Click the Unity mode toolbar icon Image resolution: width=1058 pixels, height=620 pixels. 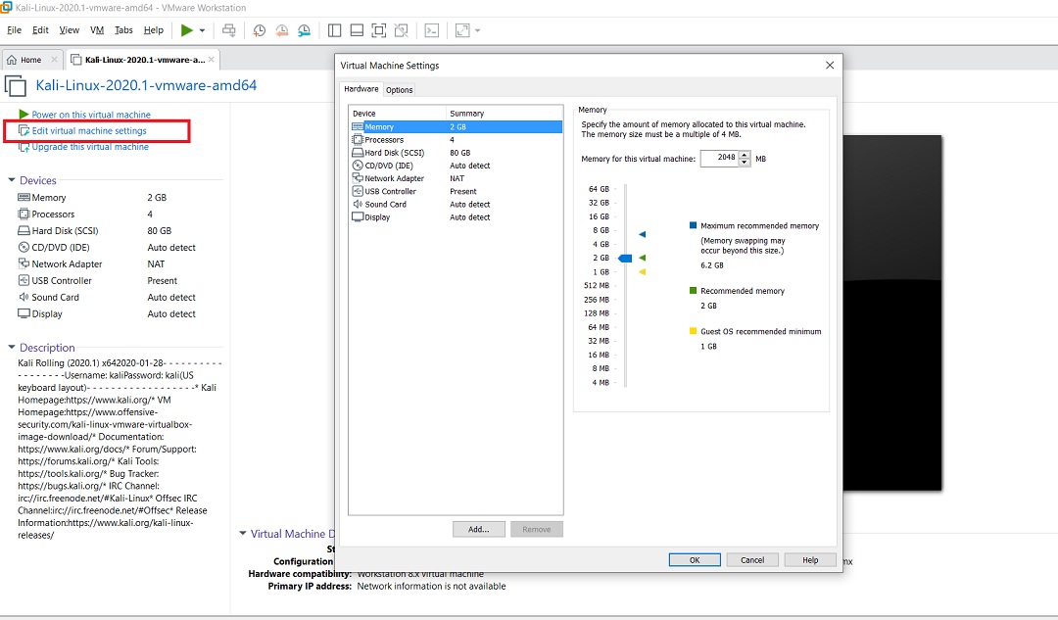tap(402, 30)
